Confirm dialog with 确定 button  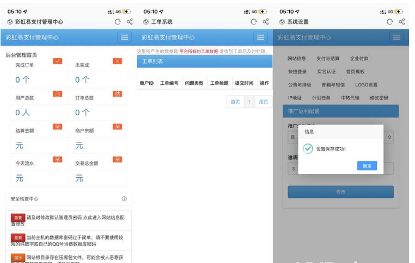pos(367,166)
